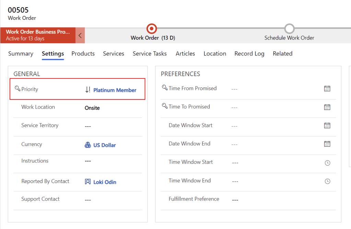
Task: Go to the Service Tasks tab
Action: click(x=150, y=53)
